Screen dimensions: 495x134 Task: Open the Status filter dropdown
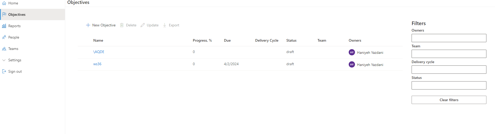point(449,85)
